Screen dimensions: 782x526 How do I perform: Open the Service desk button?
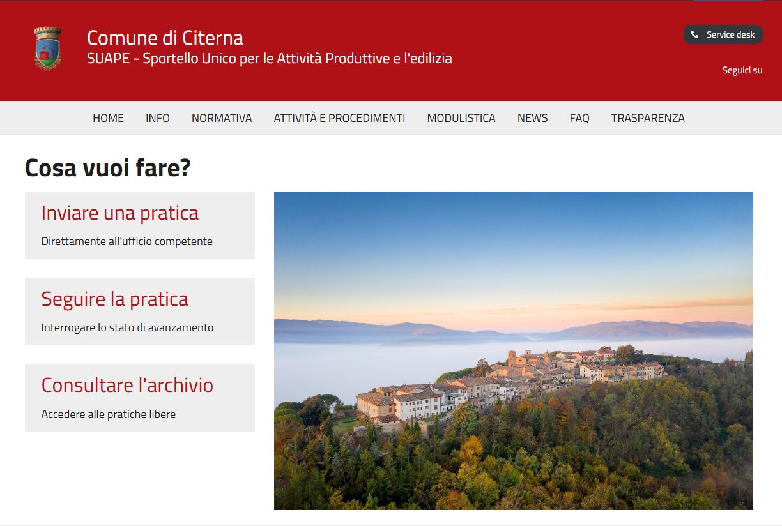point(723,34)
